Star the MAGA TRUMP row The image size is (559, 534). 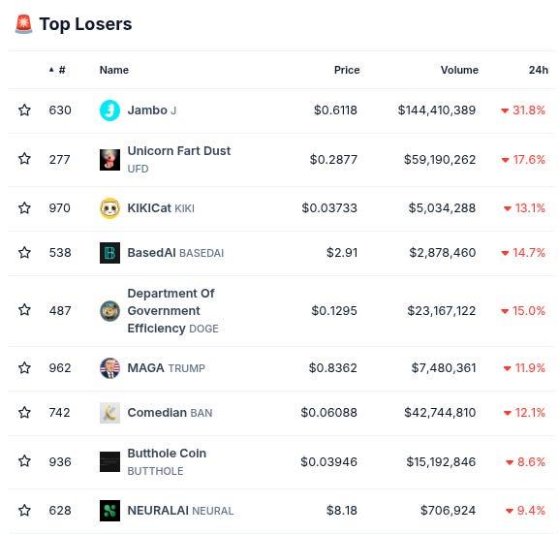point(24,367)
